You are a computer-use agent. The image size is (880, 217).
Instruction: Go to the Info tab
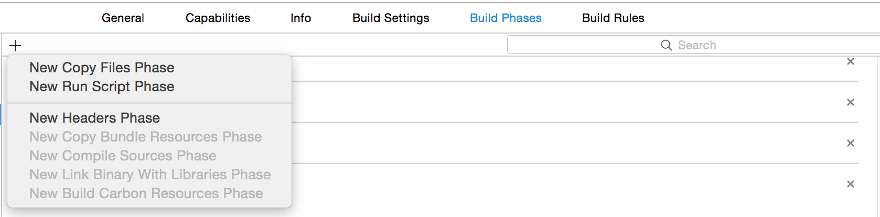point(301,18)
